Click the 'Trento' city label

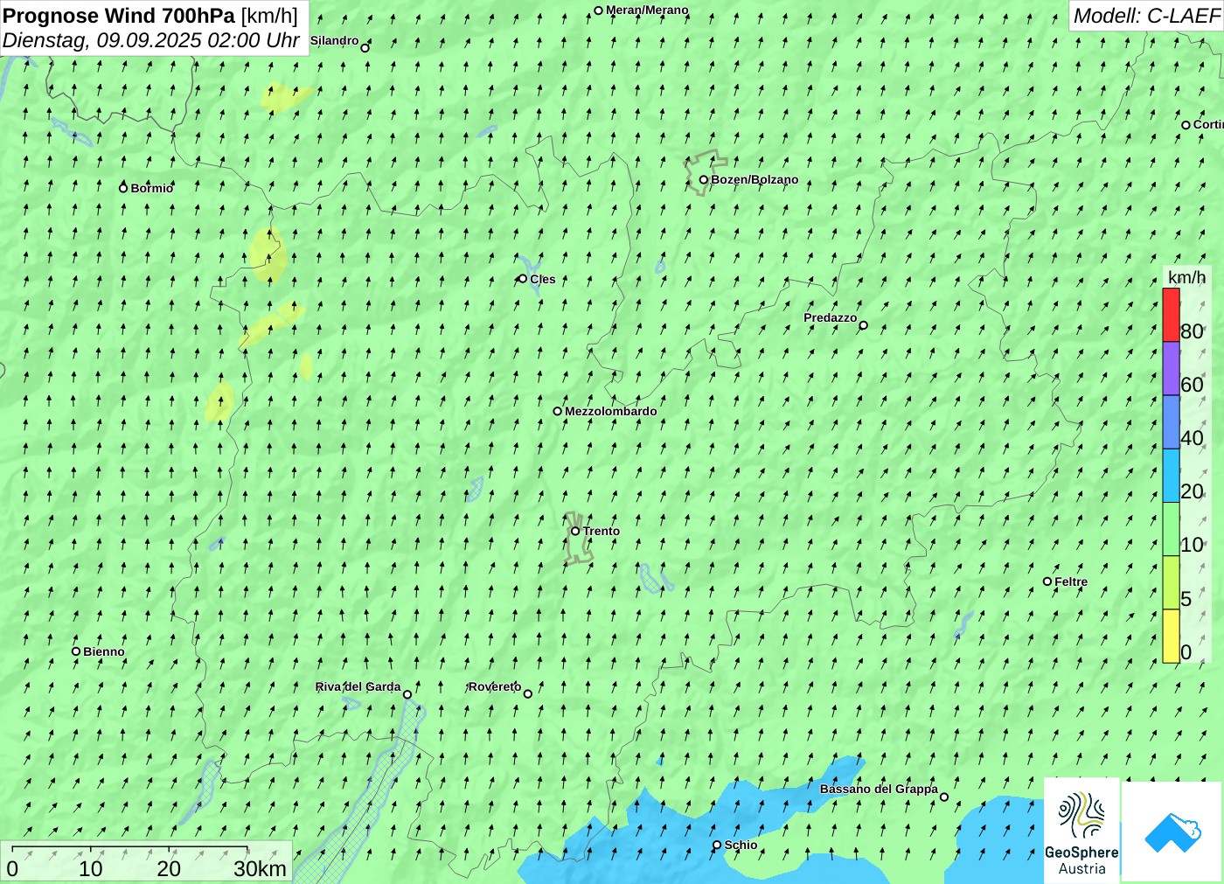[602, 531]
